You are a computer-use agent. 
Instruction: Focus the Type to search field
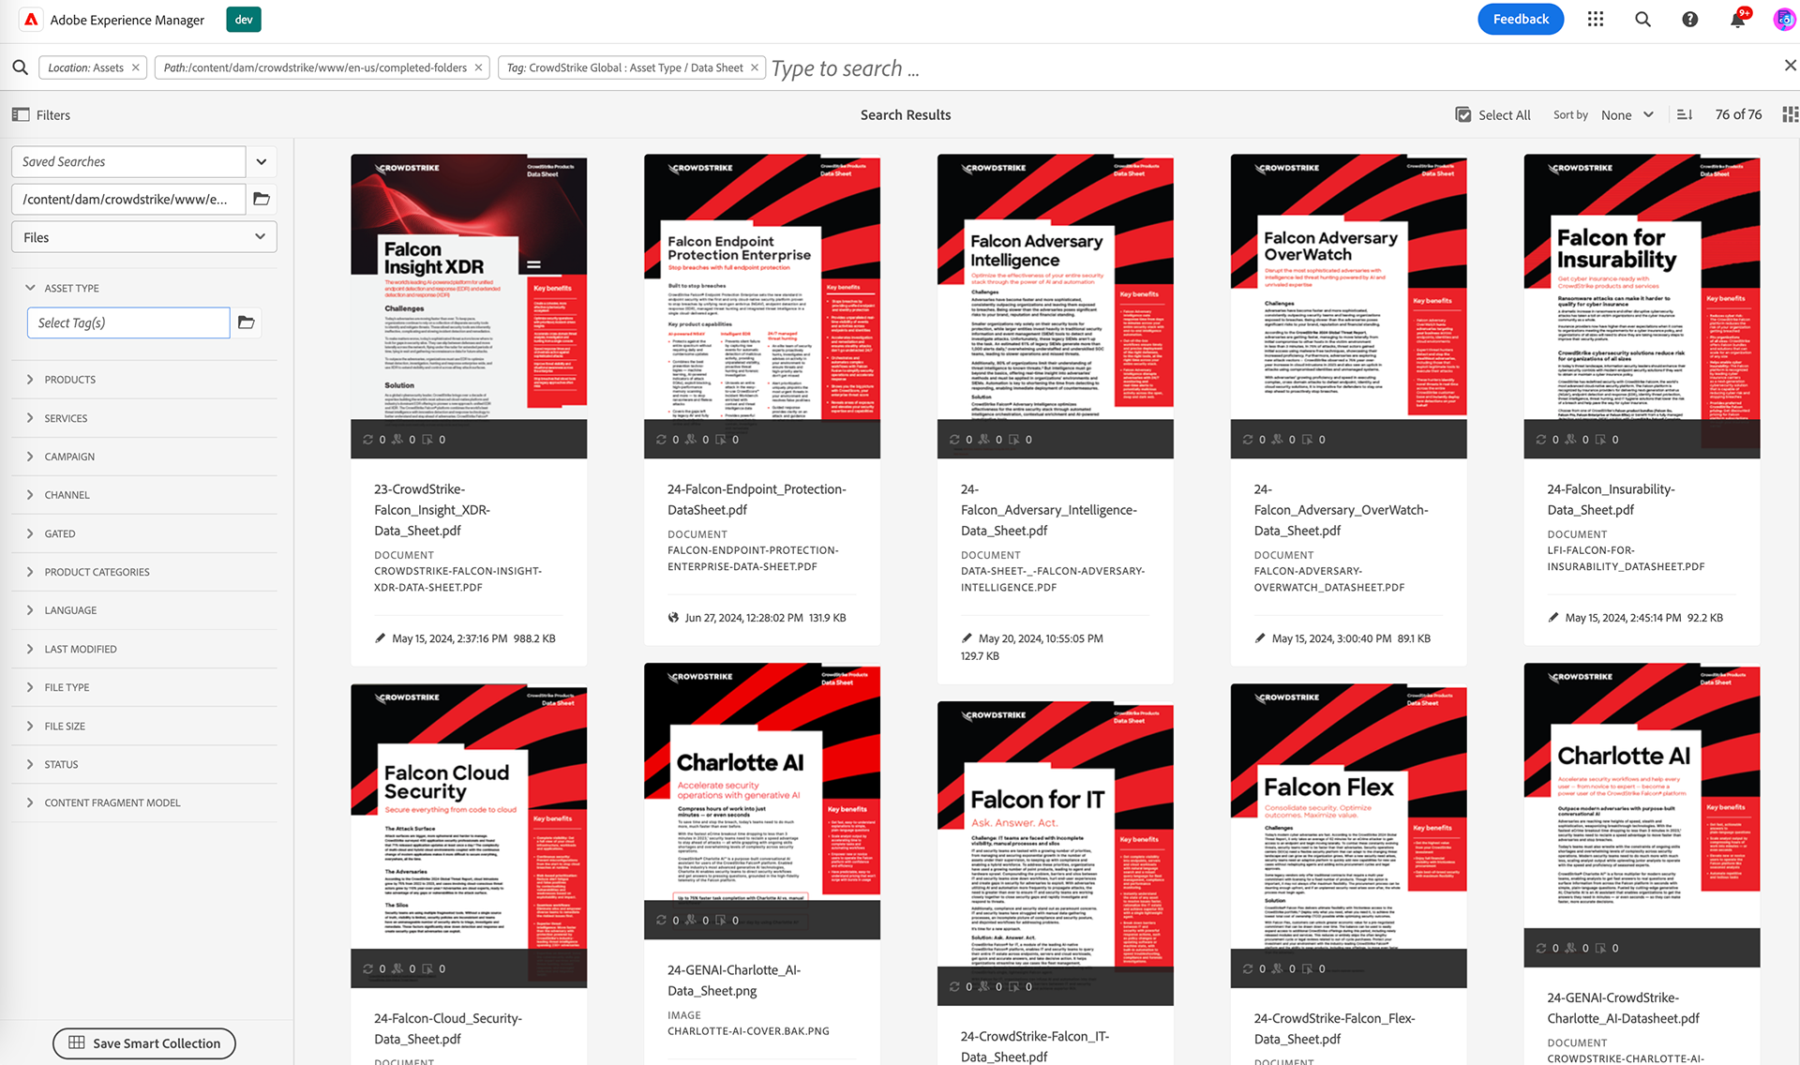coord(1270,68)
